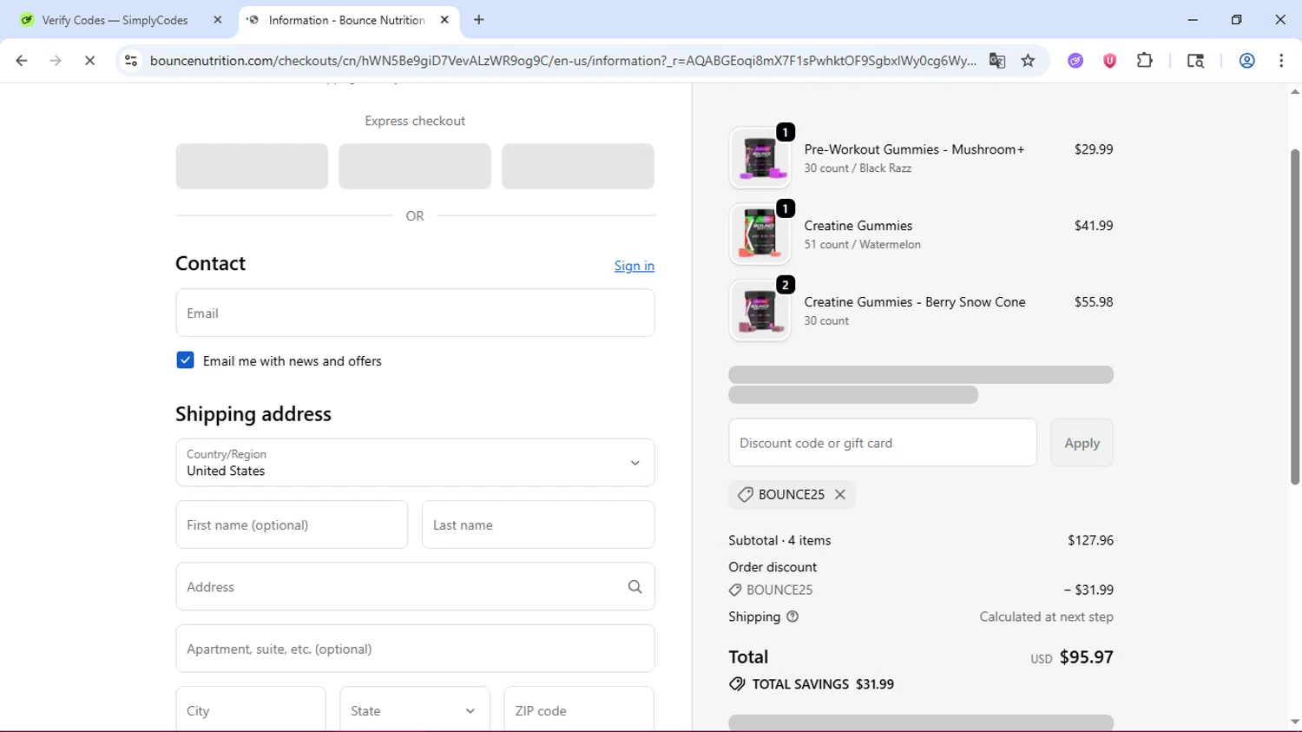Switch to Information Bounce Nutrition tab
This screenshot has width=1302, height=732.
point(347,20)
